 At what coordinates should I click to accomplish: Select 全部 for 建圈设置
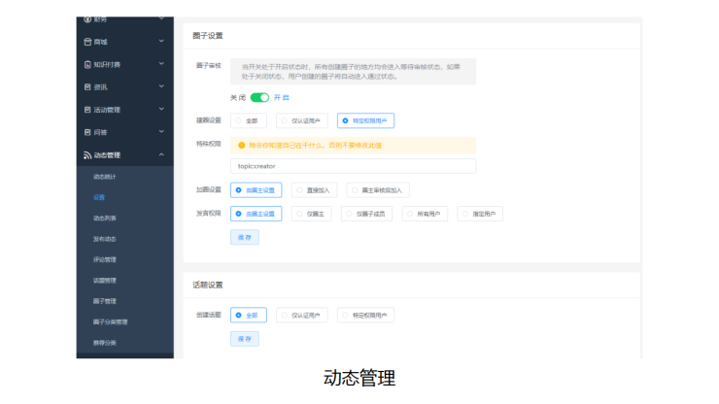click(x=249, y=120)
